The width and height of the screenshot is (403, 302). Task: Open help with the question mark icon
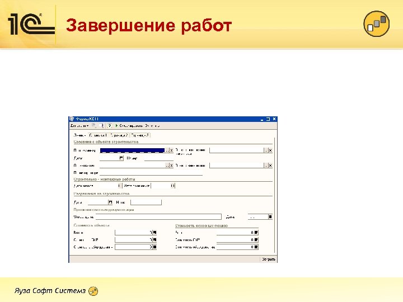[x=110, y=126]
